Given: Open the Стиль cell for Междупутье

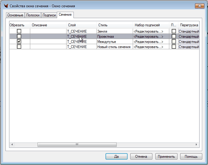Looking at the screenshot, I should pos(114,41).
